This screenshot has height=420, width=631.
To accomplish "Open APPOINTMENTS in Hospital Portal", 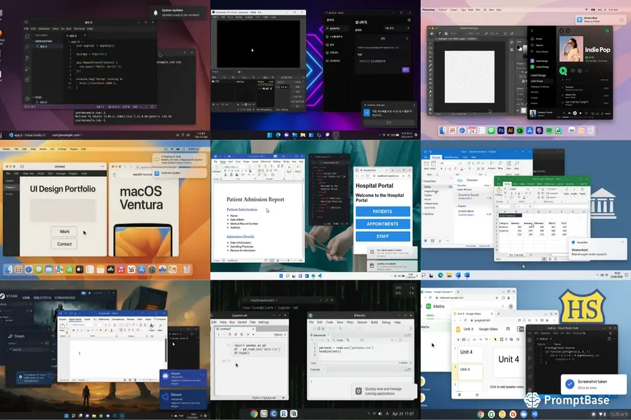I will pyautogui.click(x=382, y=224).
